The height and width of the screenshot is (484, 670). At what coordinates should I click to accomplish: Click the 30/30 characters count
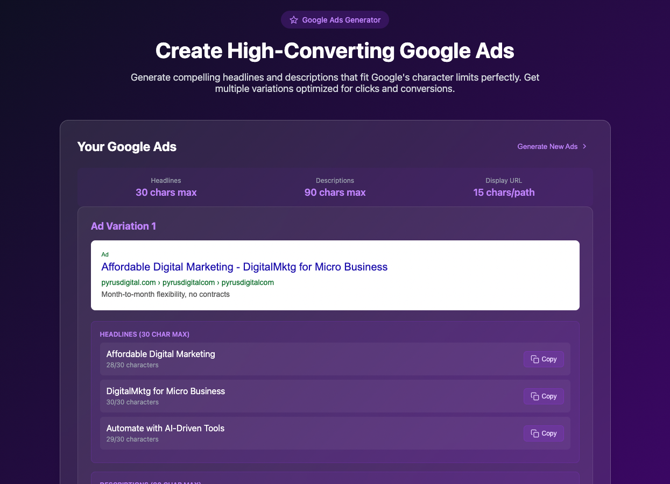tap(132, 402)
